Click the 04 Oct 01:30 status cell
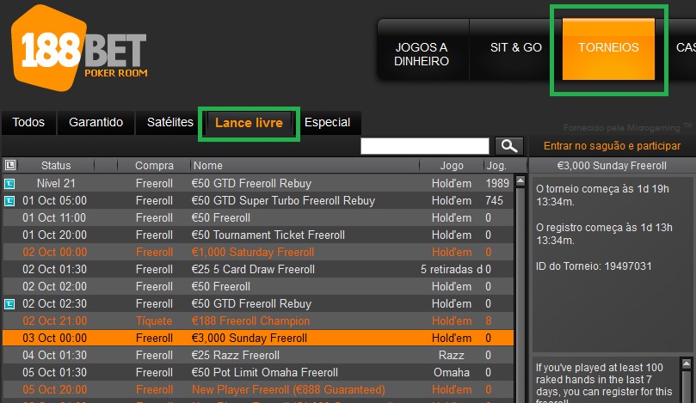 point(54,356)
